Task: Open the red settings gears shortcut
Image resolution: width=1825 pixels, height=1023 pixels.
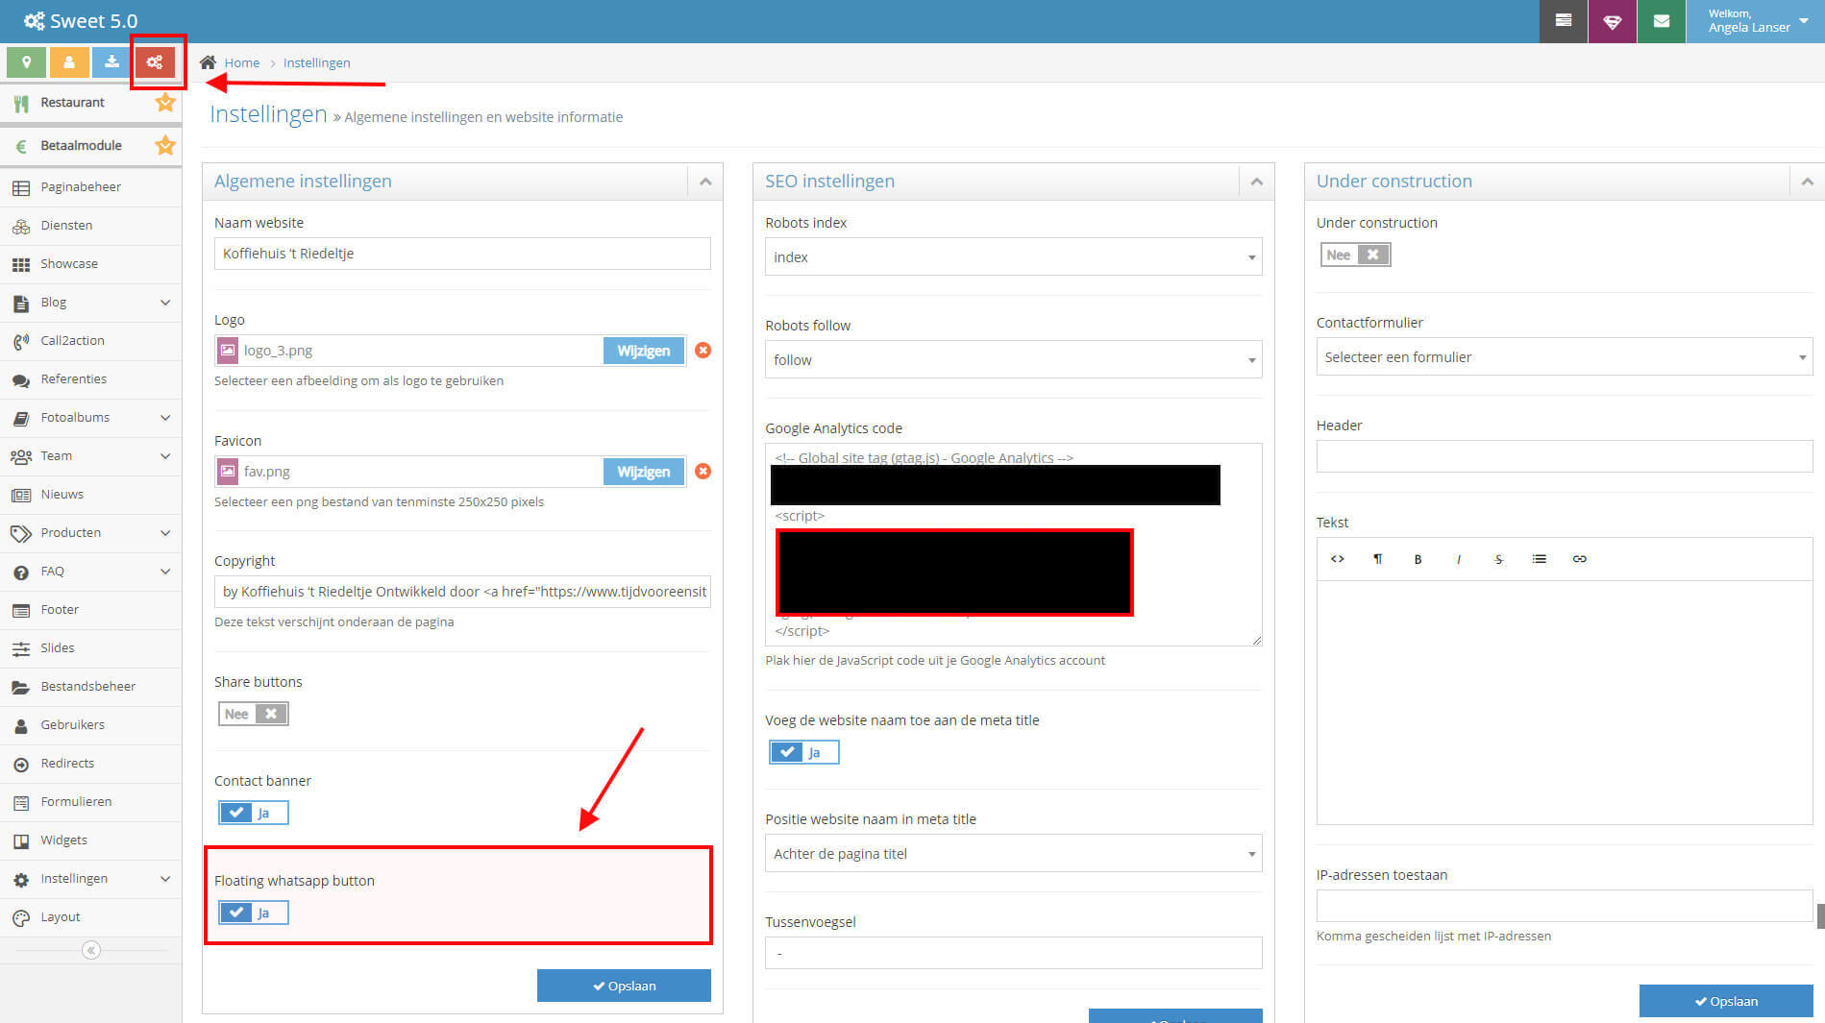Action: [x=155, y=62]
